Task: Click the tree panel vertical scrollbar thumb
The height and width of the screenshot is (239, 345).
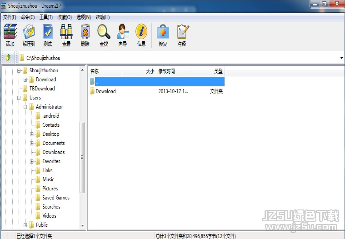Action: pyautogui.click(x=83, y=157)
